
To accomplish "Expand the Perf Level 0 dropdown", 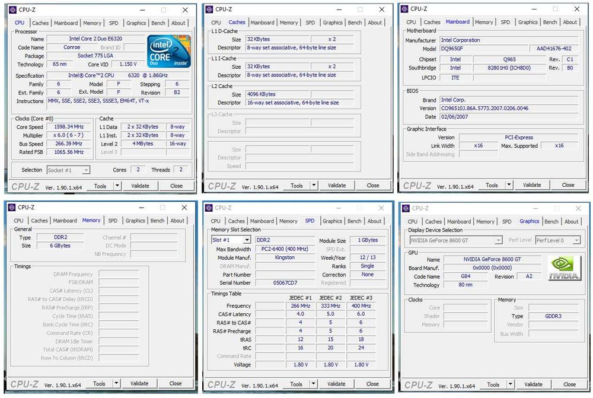I will click(x=576, y=240).
